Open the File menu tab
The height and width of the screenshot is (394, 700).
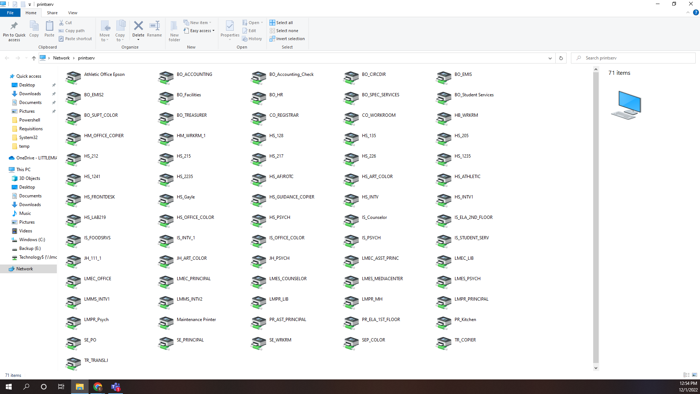click(10, 13)
